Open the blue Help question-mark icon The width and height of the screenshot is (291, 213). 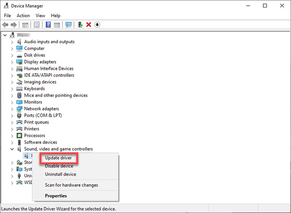click(48, 24)
